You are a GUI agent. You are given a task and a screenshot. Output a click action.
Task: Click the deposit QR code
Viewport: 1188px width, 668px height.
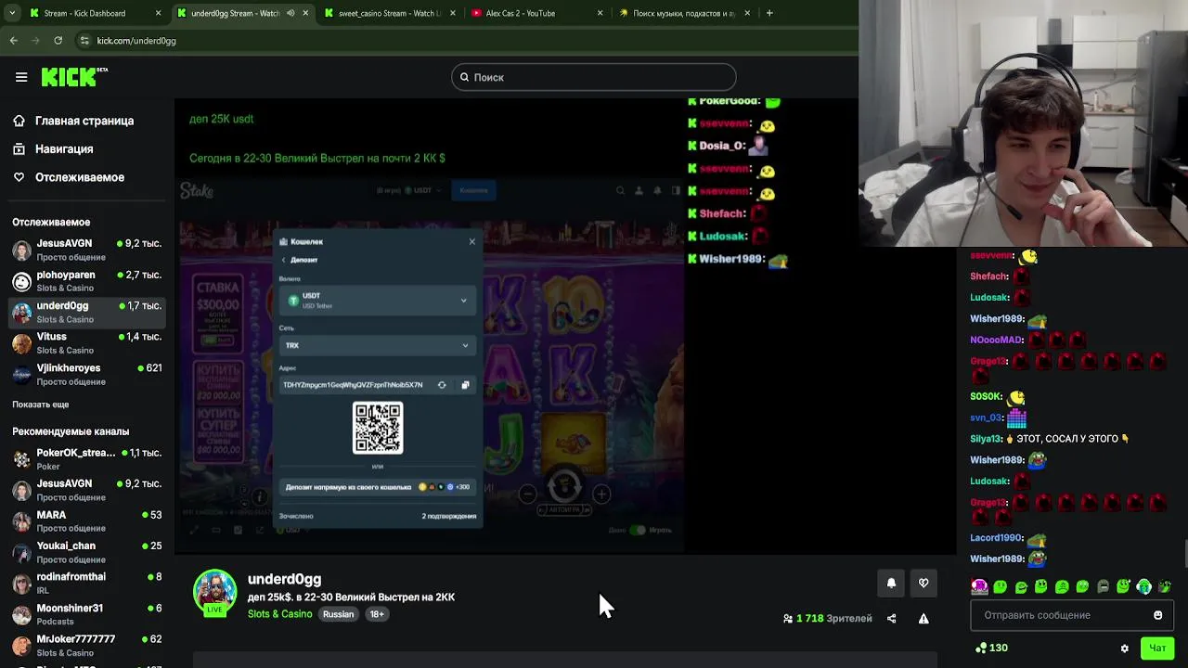pyautogui.click(x=378, y=428)
